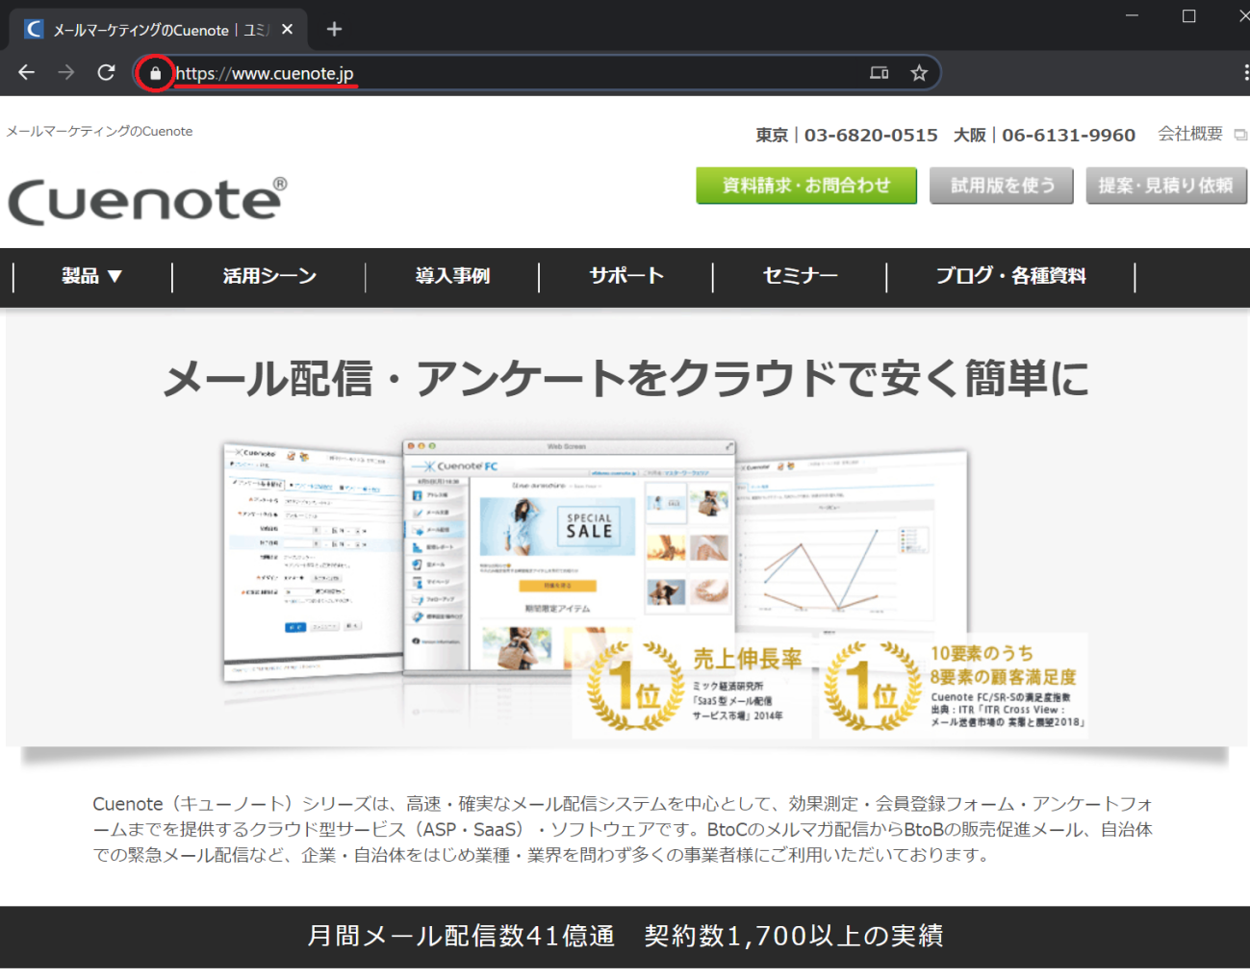Click the hero headline メール配信・アンケート

coord(626,378)
